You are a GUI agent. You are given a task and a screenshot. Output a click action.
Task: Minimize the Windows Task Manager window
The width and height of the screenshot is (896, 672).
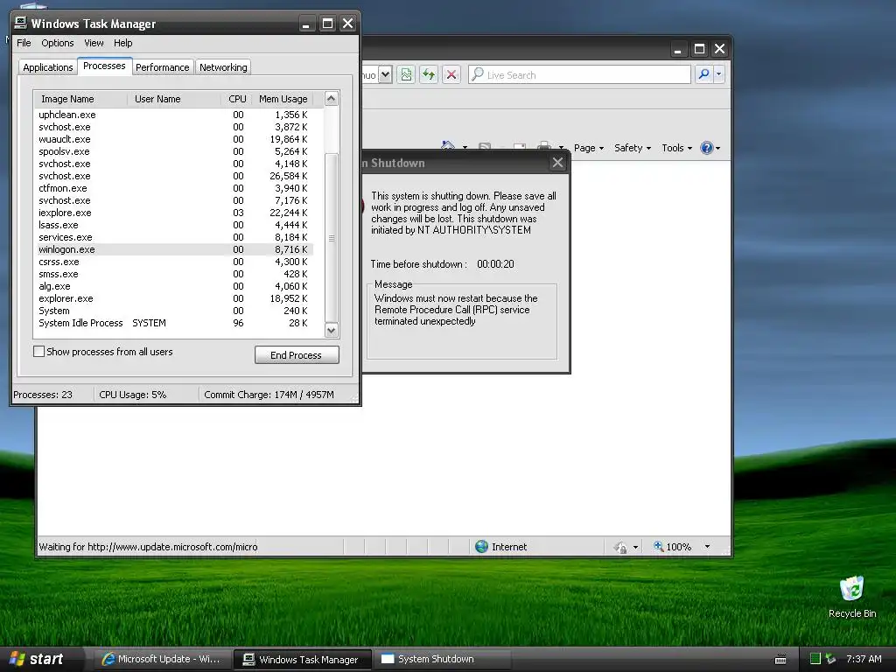pyautogui.click(x=306, y=24)
